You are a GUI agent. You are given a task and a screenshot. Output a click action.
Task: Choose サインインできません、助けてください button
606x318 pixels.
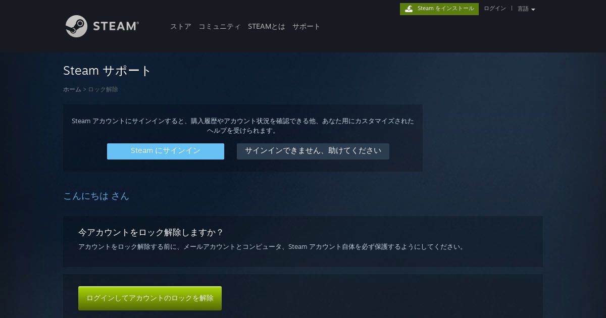pyautogui.click(x=313, y=151)
